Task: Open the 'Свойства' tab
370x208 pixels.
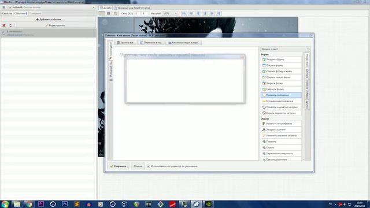Action: (x=7, y=13)
